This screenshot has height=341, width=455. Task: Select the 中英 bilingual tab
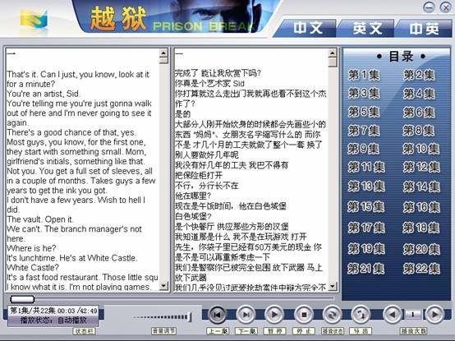coord(425,28)
